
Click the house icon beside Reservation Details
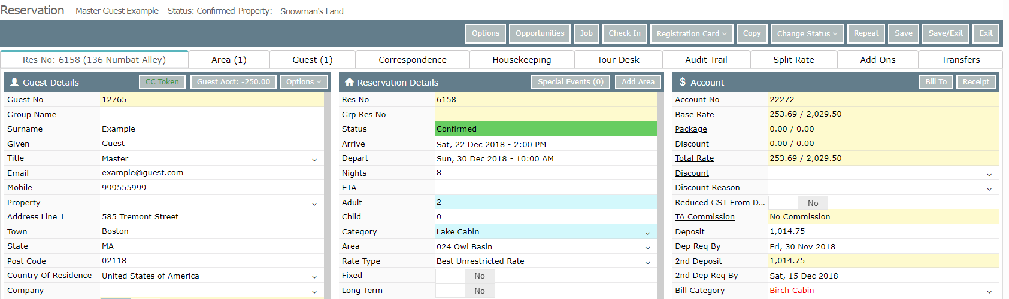350,82
